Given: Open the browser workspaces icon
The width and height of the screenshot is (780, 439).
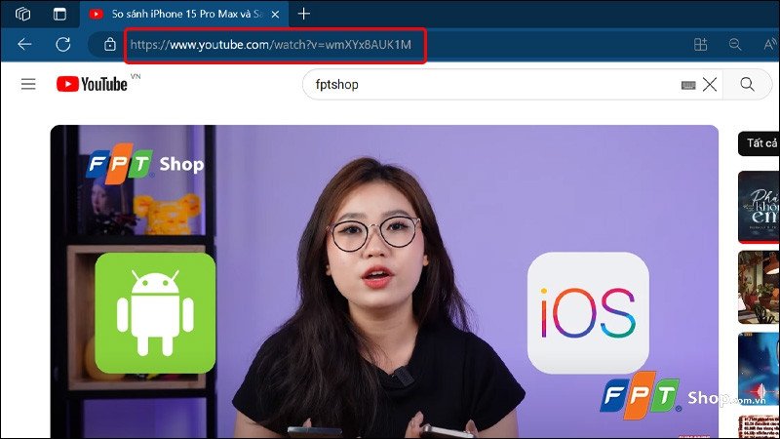Looking at the screenshot, I should coord(22,14).
